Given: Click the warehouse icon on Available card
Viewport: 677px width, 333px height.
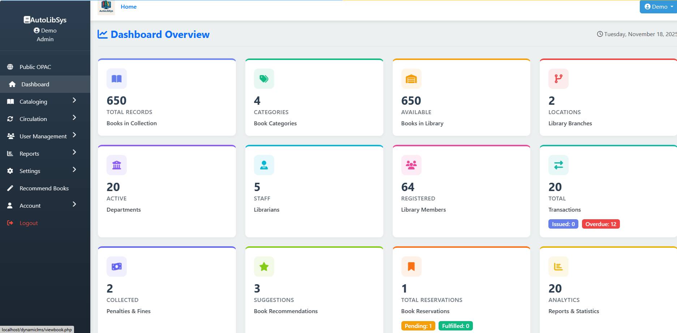Looking at the screenshot, I should coord(411,79).
